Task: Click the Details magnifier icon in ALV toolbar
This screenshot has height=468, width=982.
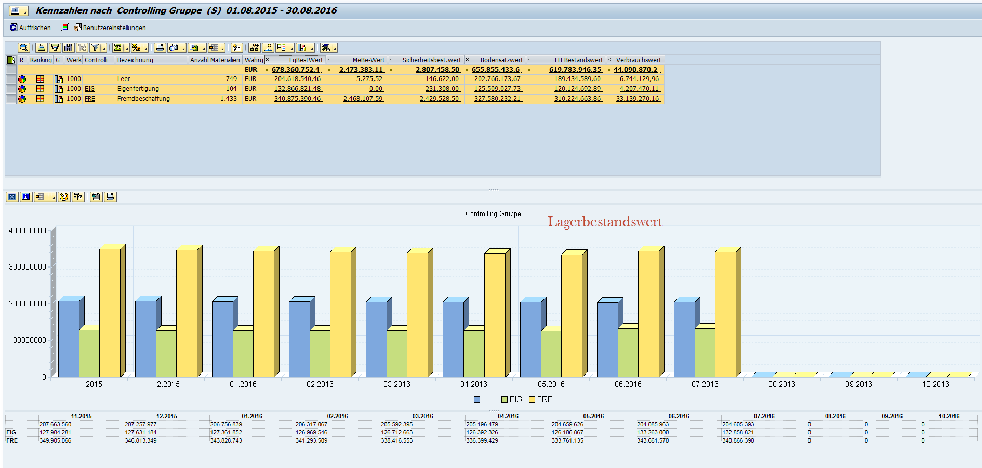Action: click(24, 48)
